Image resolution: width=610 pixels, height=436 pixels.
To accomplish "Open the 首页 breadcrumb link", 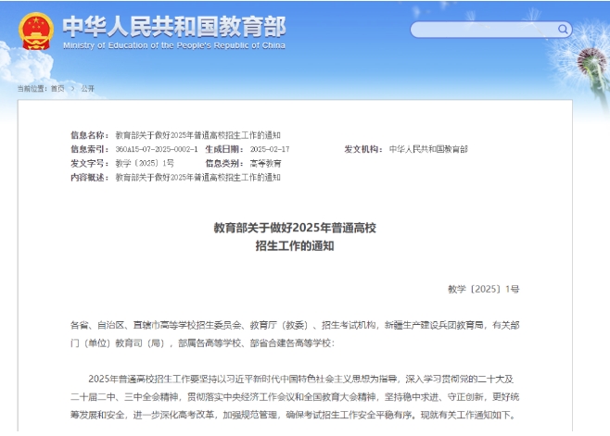I will coord(57,89).
